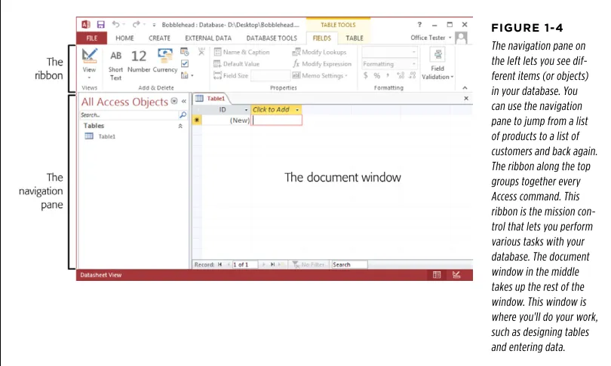
Task: Add a Currency field
Action: 165,61
